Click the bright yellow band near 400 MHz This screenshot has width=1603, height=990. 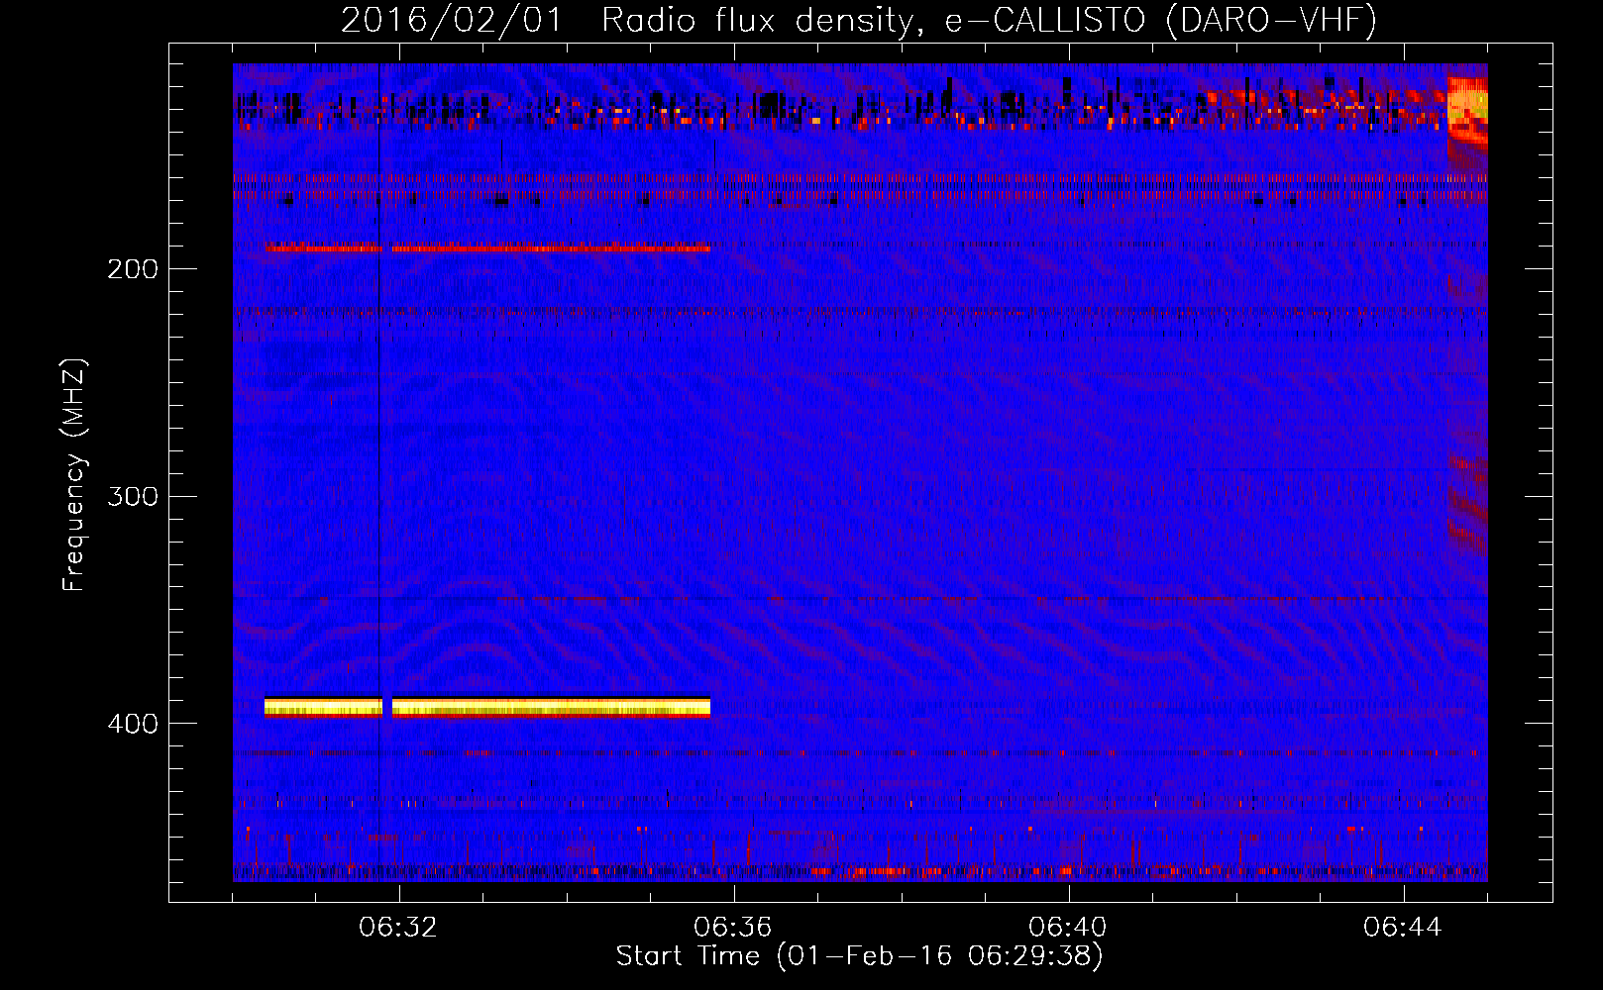tap(487, 707)
